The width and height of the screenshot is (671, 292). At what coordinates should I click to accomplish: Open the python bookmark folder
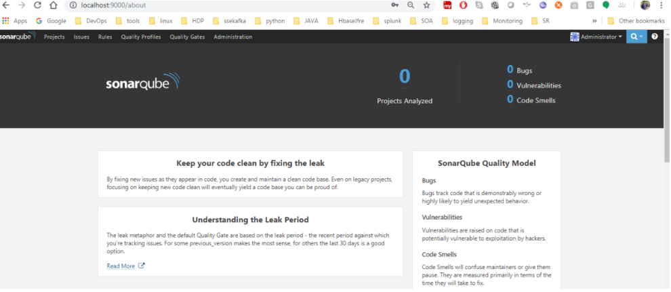[x=270, y=20]
